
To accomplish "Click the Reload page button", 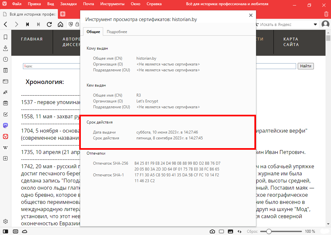I will (49, 24).
